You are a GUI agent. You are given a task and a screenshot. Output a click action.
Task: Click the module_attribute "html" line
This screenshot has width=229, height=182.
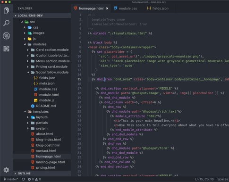coord(136,116)
